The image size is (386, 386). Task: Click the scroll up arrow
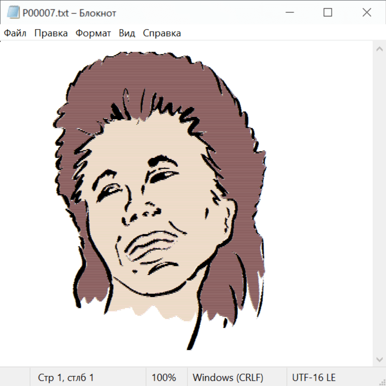point(379,49)
